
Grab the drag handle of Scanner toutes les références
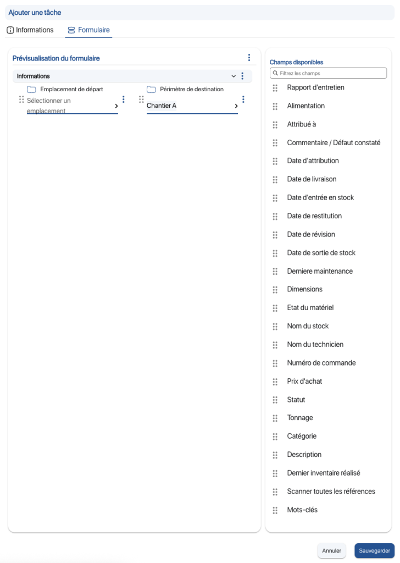275,491
